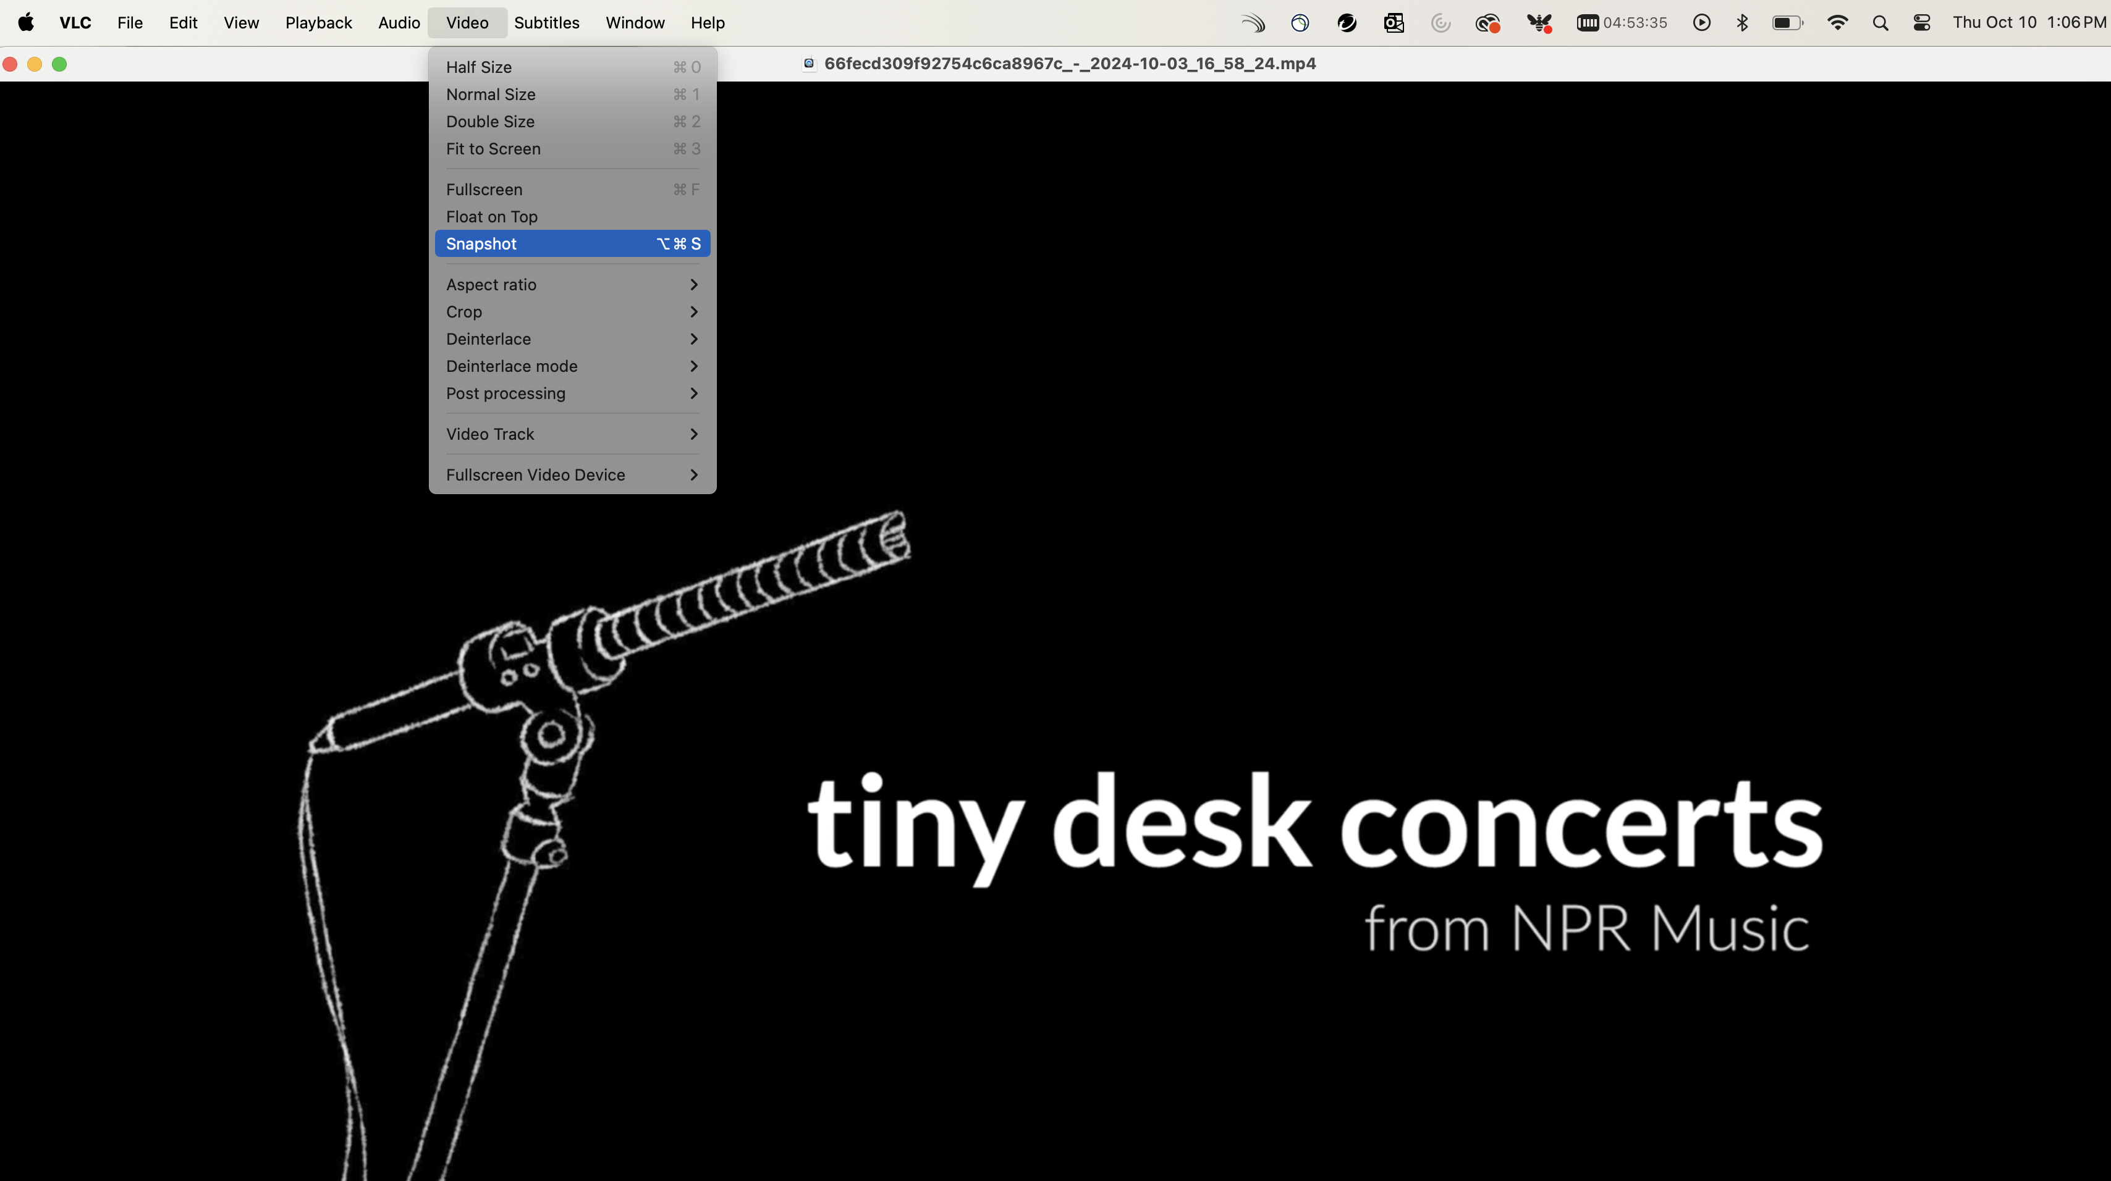Click the black circular leaf menu bar icon
This screenshot has width=2111, height=1181.
point(1347,22)
